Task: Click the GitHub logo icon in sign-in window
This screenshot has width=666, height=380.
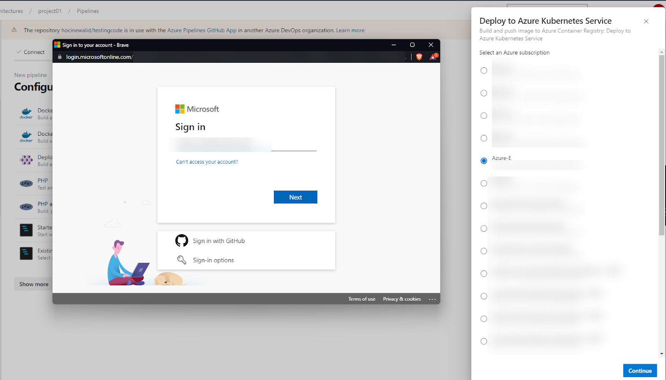Action: [181, 240]
